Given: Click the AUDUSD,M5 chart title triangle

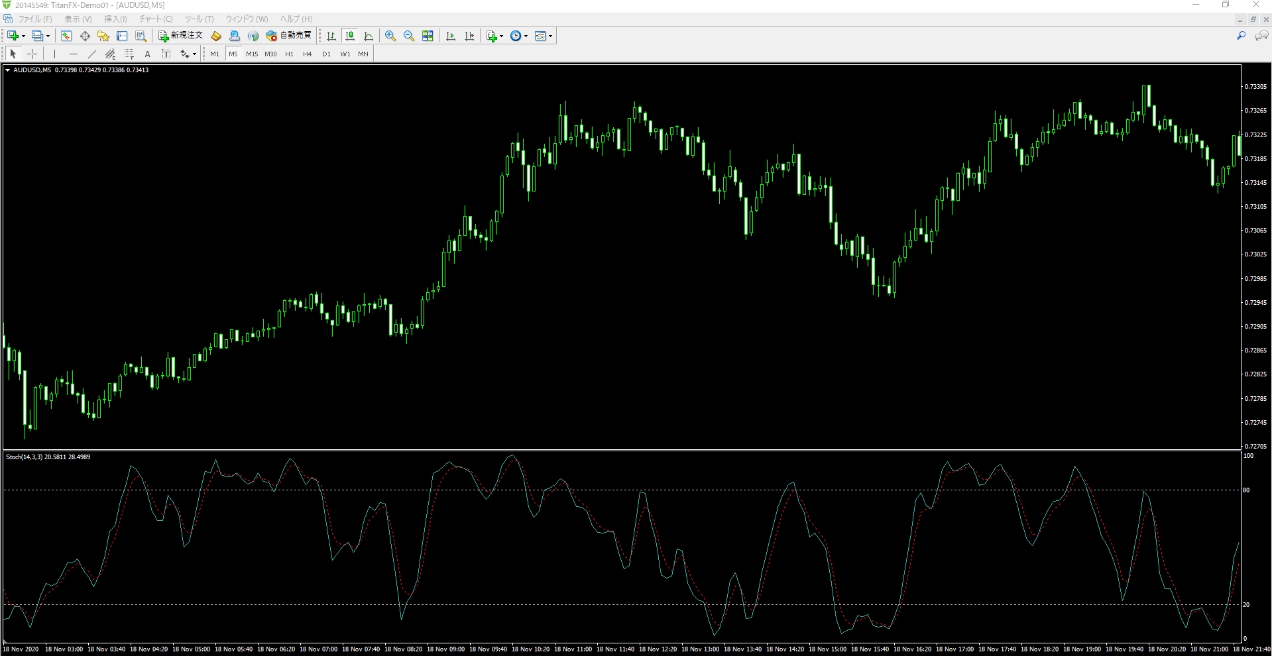Looking at the screenshot, I should (8, 70).
